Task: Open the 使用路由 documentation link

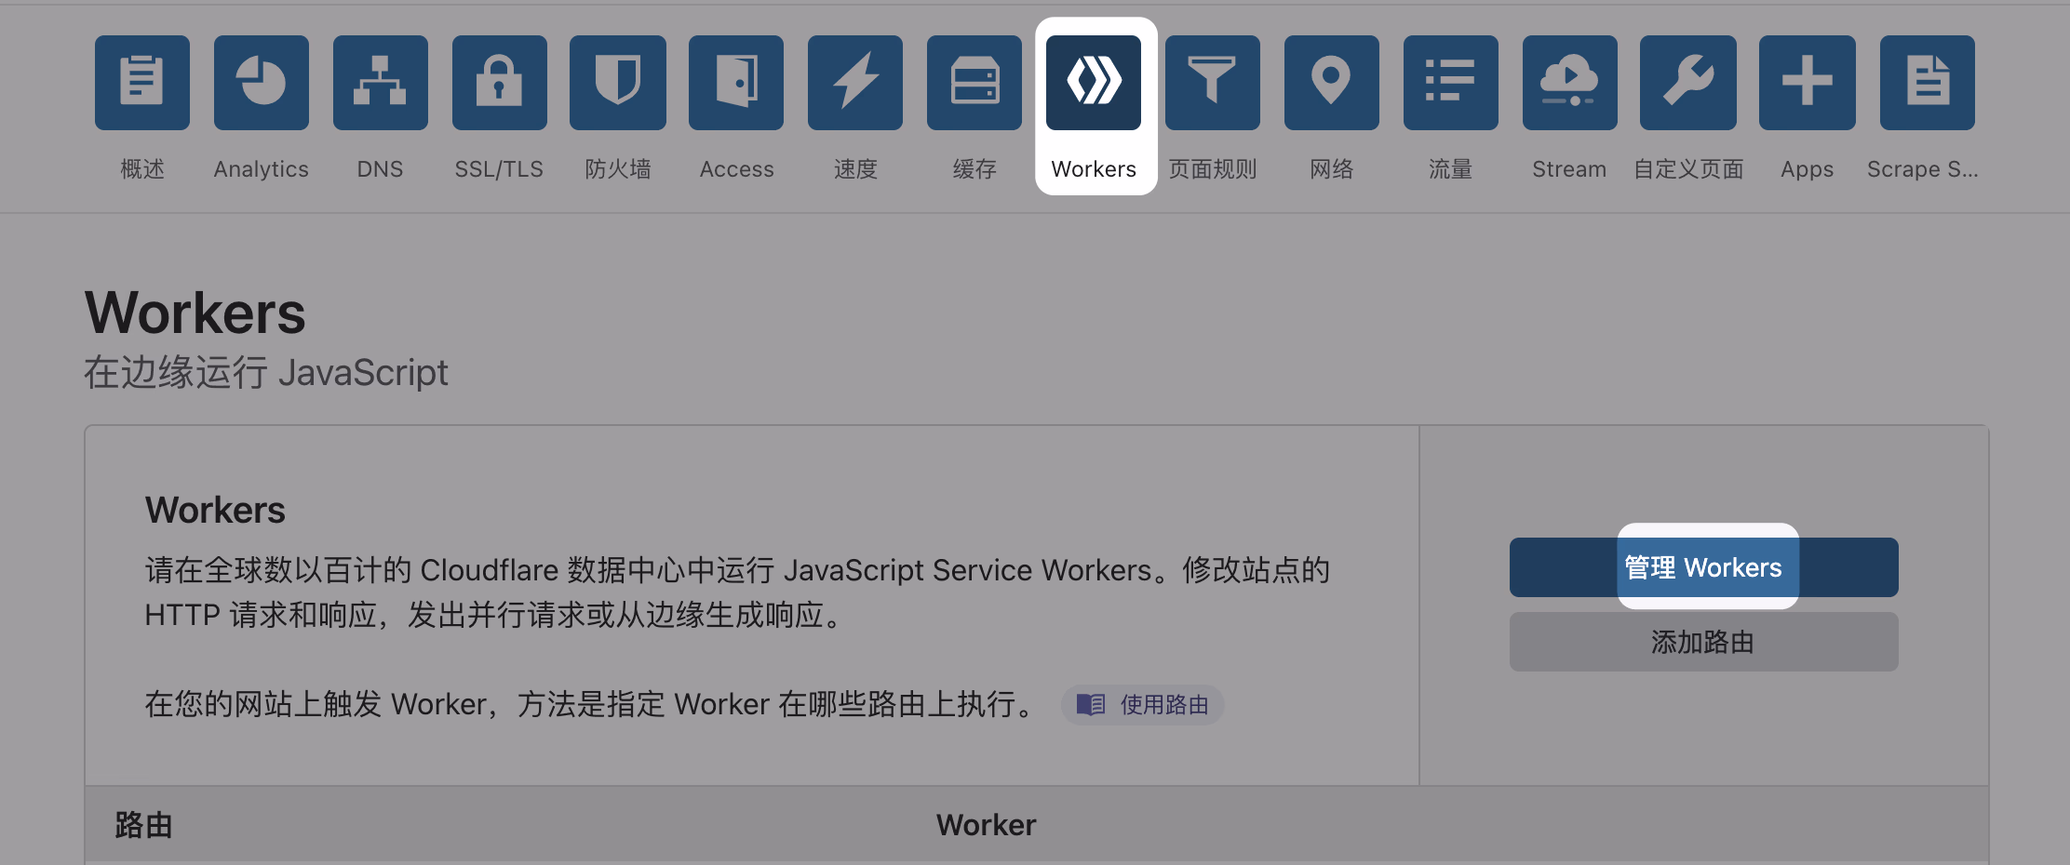Action: tap(1143, 705)
